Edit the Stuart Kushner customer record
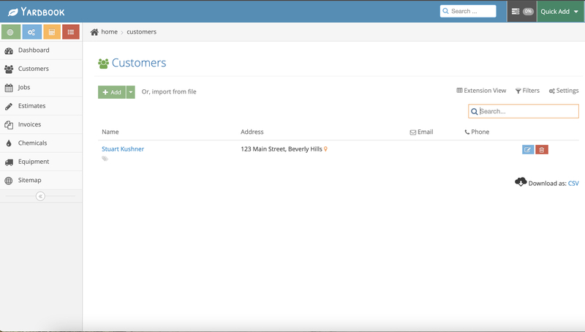The height and width of the screenshot is (332, 585). point(528,150)
